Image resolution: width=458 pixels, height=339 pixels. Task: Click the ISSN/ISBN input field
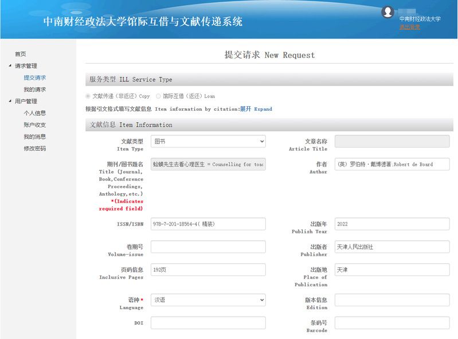click(208, 224)
